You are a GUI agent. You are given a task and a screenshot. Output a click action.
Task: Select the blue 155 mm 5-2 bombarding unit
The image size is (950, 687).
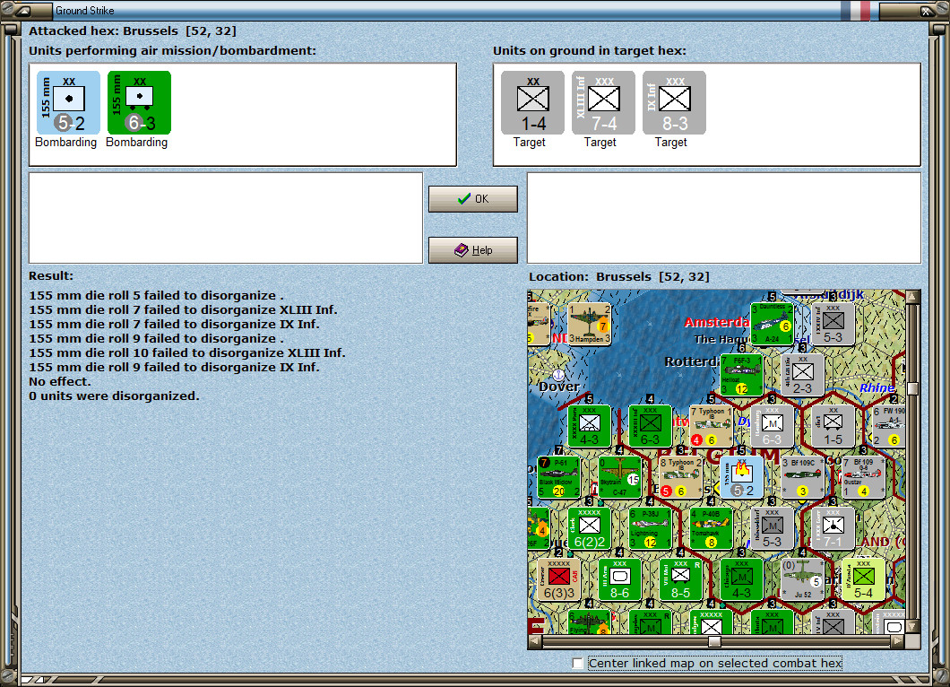(68, 102)
